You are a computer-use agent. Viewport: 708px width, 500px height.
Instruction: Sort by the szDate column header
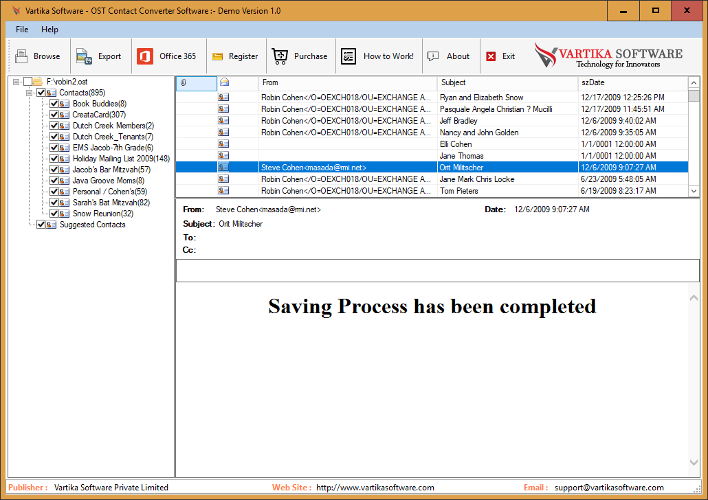click(633, 82)
